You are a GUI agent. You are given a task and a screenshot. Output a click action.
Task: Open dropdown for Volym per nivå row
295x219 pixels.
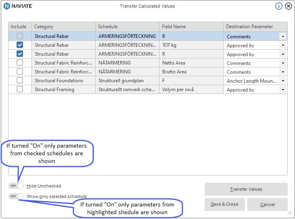pos(283,90)
